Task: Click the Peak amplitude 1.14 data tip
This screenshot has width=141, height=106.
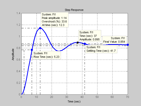Action: [55, 20]
